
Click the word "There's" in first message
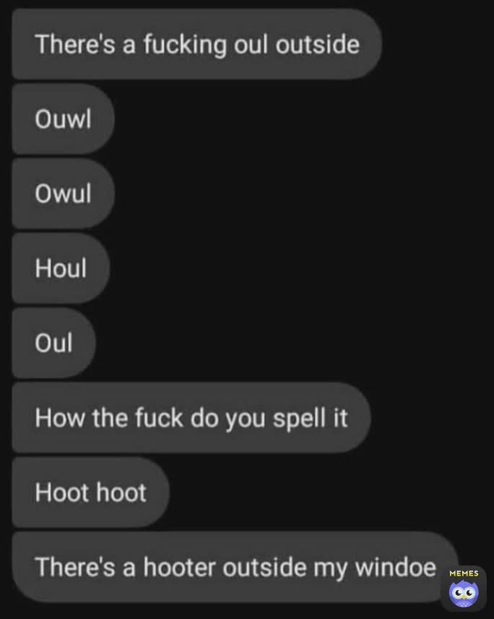click(75, 44)
